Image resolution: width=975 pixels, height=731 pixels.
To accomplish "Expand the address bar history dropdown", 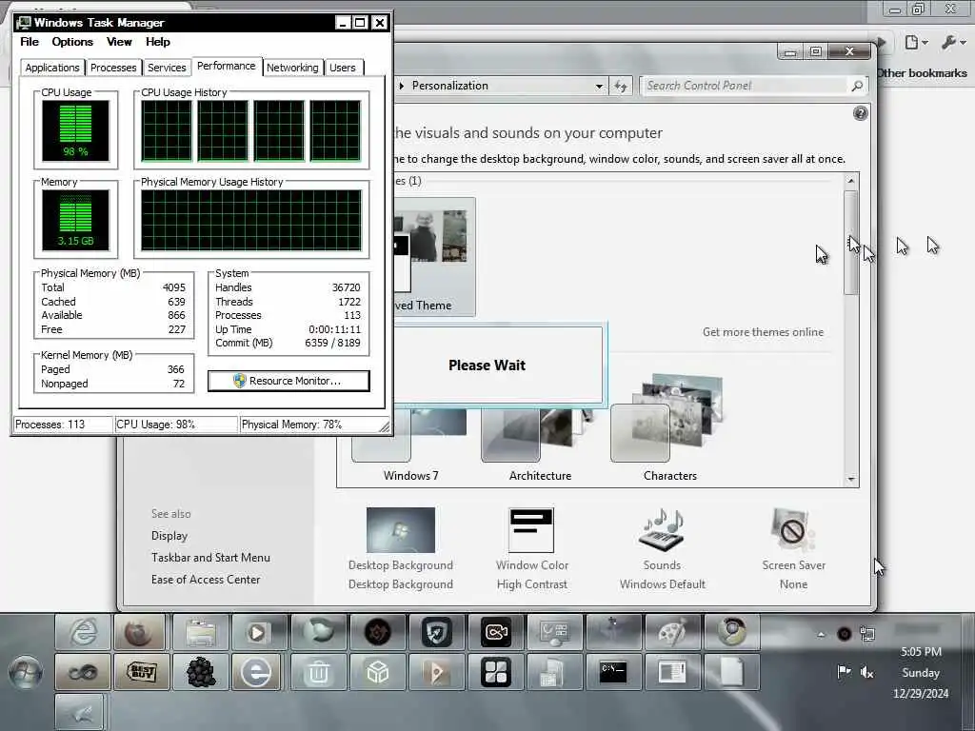I will pyautogui.click(x=599, y=86).
